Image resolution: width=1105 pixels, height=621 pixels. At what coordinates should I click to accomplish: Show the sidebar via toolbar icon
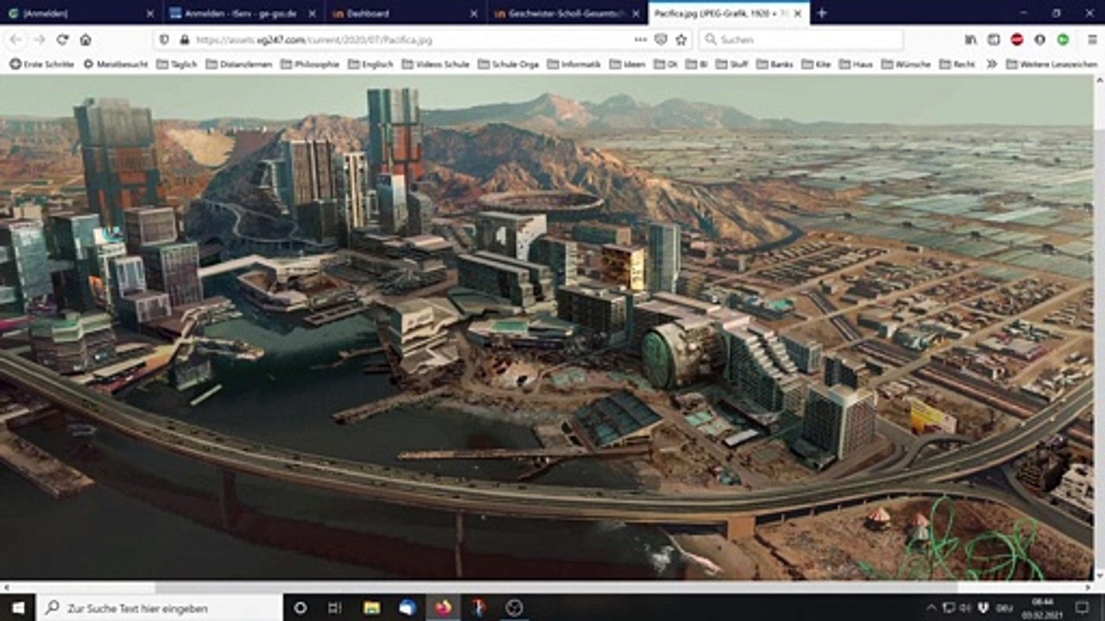(994, 40)
